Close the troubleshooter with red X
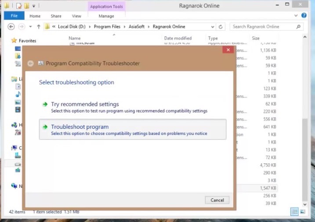The width and height of the screenshot is (315, 222). click(x=228, y=49)
